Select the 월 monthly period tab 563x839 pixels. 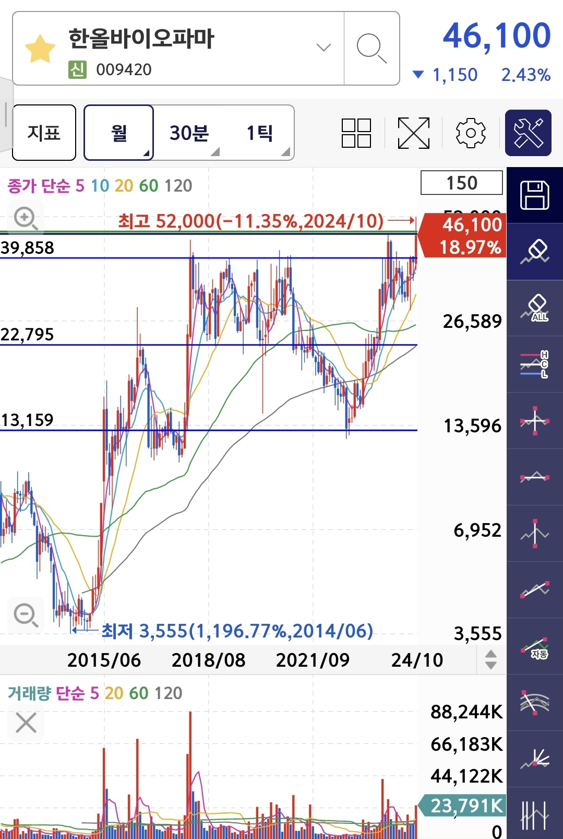click(x=119, y=133)
